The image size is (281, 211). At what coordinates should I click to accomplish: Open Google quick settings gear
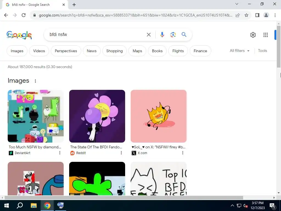[253, 35]
